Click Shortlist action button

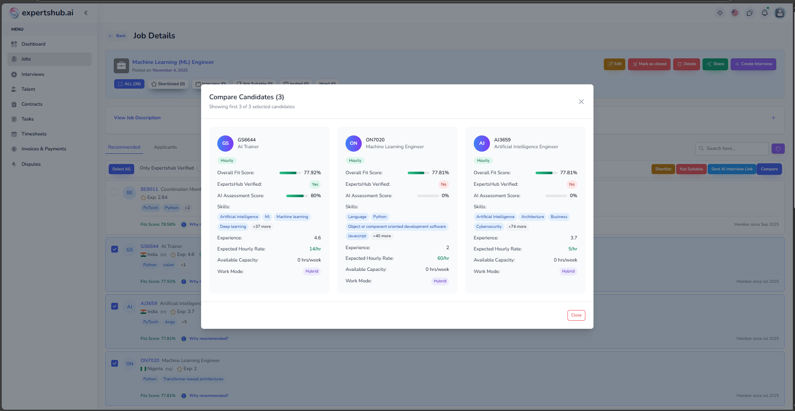pos(663,169)
